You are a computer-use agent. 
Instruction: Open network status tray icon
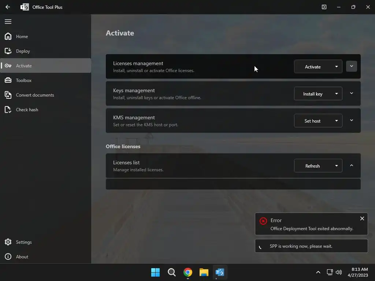pos(330,272)
